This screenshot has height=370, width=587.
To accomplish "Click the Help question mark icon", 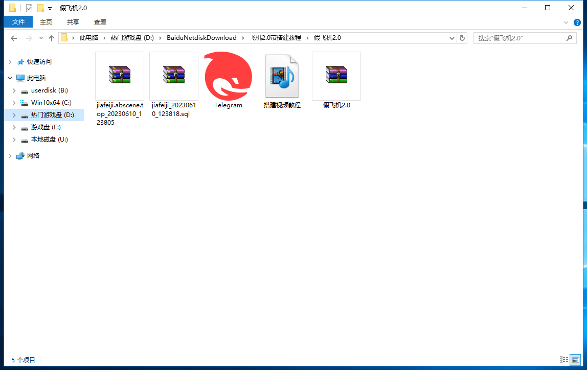I will [577, 22].
